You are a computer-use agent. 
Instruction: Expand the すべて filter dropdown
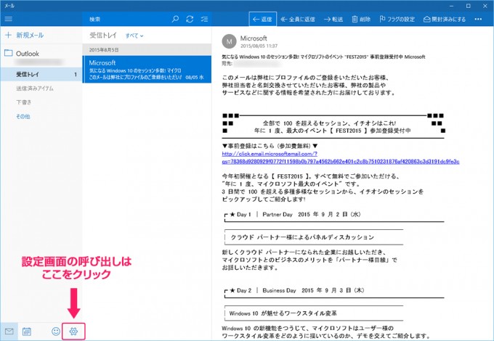134,36
